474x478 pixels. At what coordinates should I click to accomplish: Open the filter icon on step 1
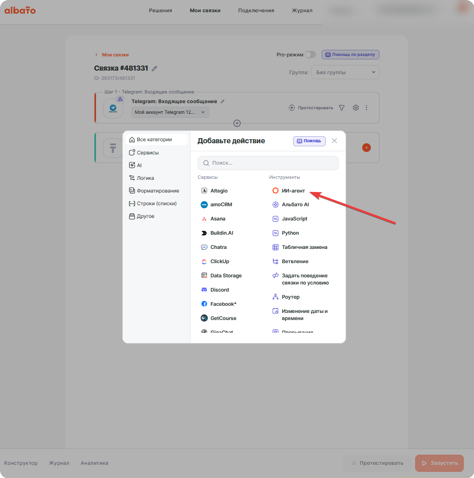[342, 108]
